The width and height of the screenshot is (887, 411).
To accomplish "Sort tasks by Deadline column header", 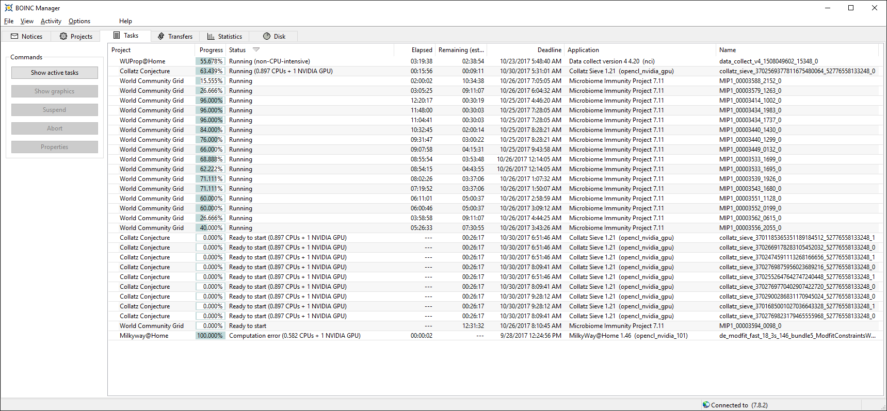I will pyautogui.click(x=549, y=50).
